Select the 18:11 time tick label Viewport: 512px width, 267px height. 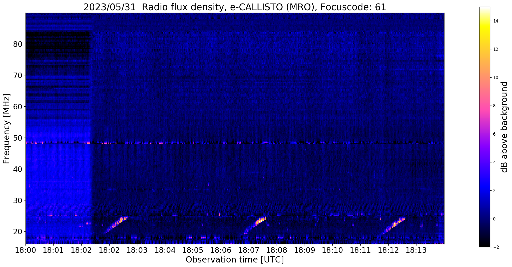[x=360, y=250]
